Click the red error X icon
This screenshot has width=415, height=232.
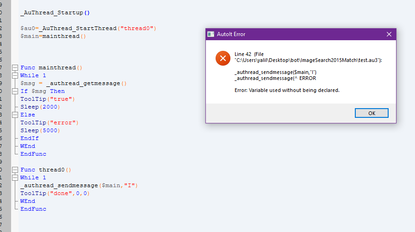[223, 58]
